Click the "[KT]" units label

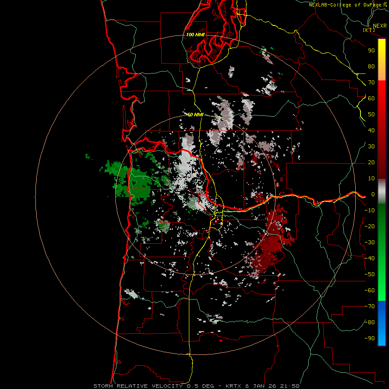[x=369, y=30]
